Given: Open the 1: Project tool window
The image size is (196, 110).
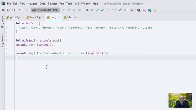Looking at the screenshot, I should (x=2, y=21).
